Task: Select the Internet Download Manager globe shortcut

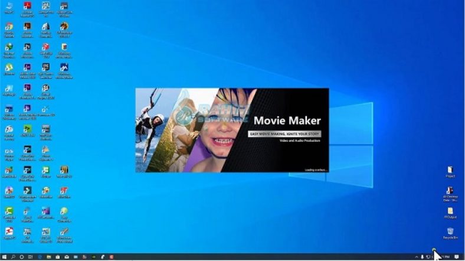Action: click(x=9, y=51)
